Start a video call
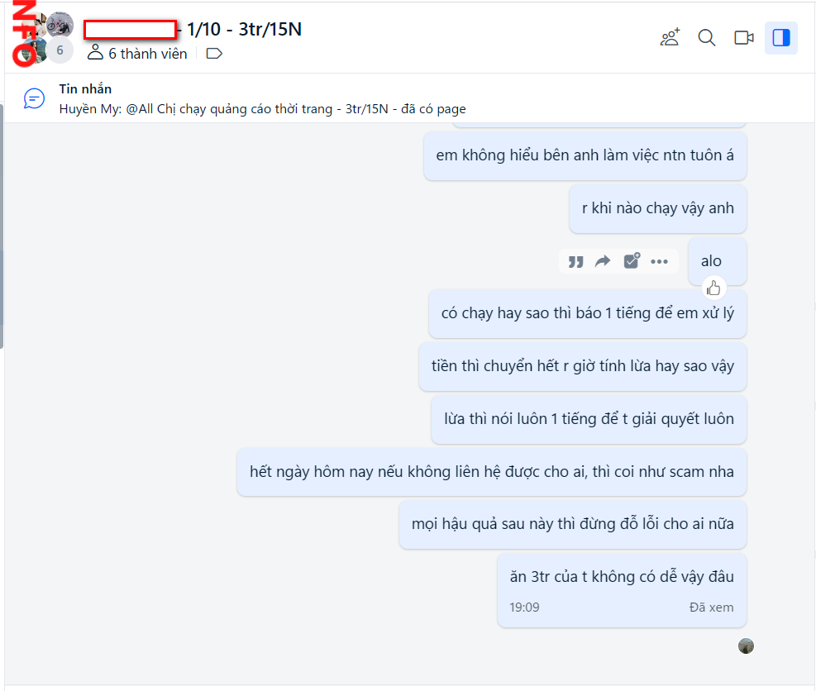The image size is (816, 691). click(x=744, y=38)
